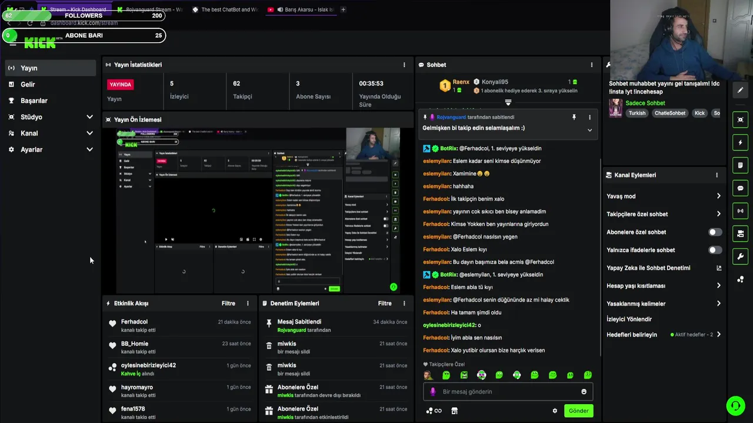Click the stream preview widget icon
The width and height of the screenshot is (753, 423).
click(x=740, y=119)
